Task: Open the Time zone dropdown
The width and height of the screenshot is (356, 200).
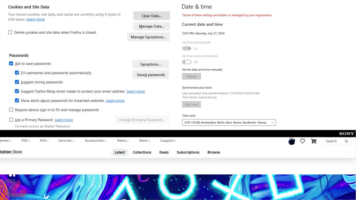Action: pyautogui.click(x=229, y=123)
